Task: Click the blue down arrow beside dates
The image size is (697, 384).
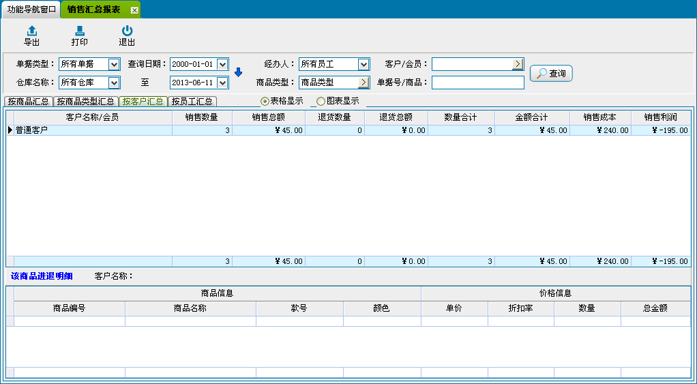Action: 238,72
